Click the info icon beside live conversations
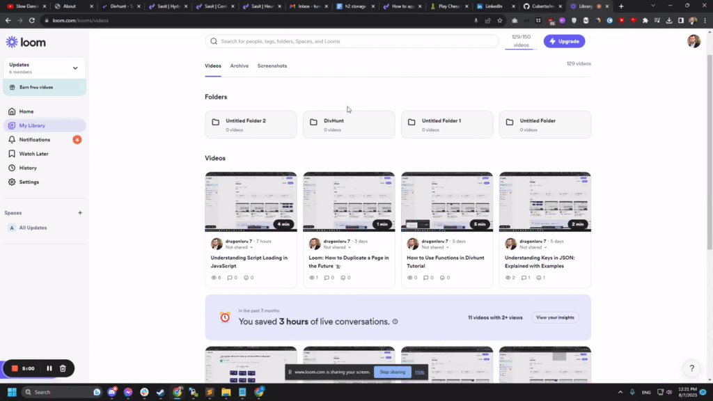Viewport: 713px width, 401px height. tap(395, 322)
